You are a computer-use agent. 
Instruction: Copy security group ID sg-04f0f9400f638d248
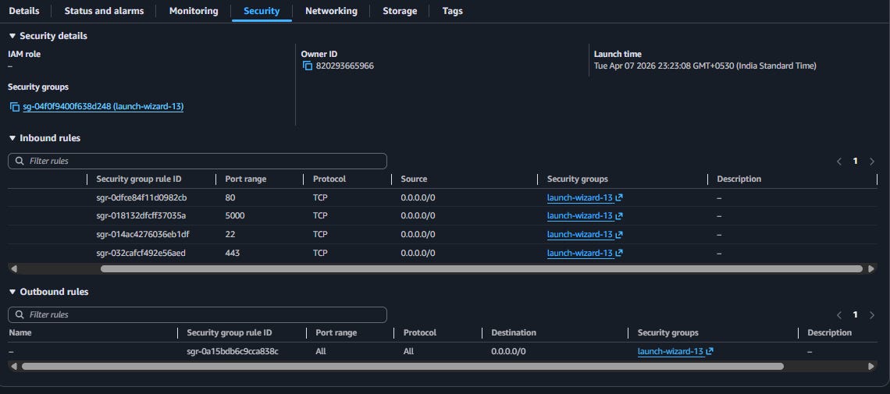(15, 107)
